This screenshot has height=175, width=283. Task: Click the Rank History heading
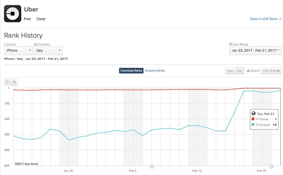tap(23, 35)
